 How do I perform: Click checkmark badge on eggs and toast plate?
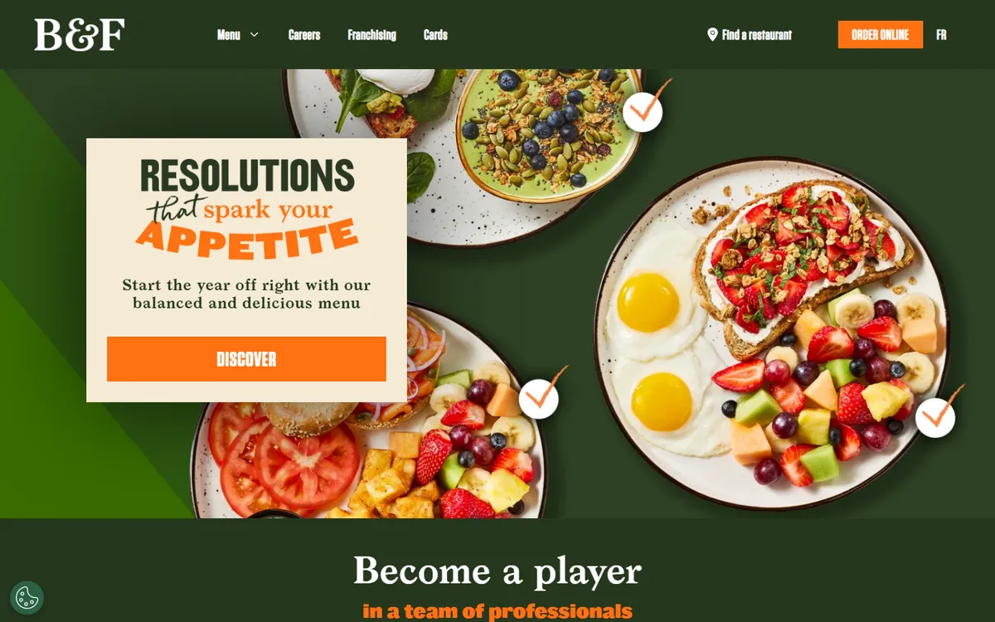coord(935,417)
